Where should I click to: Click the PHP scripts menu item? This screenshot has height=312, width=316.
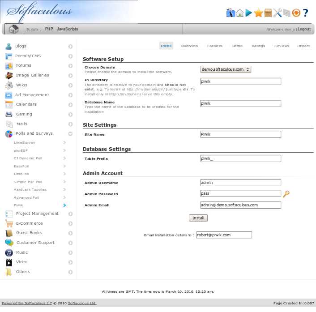point(49,29)
